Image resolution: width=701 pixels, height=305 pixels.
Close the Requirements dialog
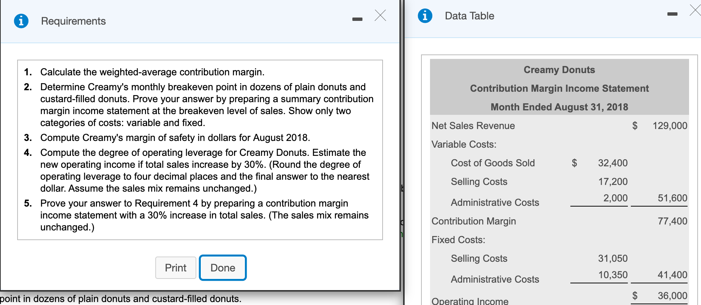click(x=380, y=15)
